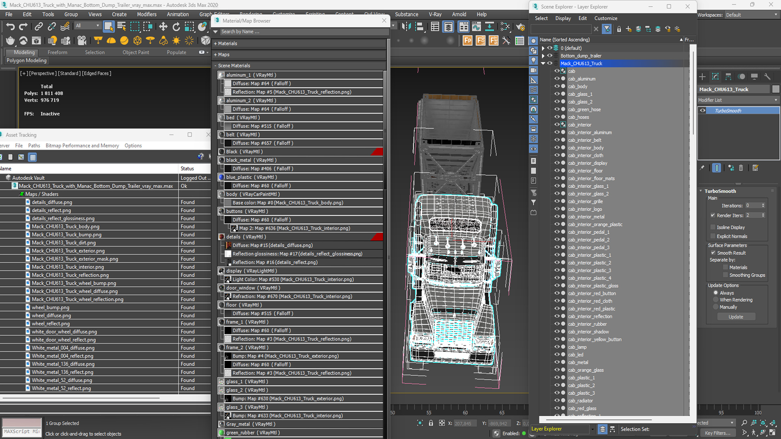Toggle visibility of cab_body object
This screenshot has width=781, height=439.
click(557, 86)
